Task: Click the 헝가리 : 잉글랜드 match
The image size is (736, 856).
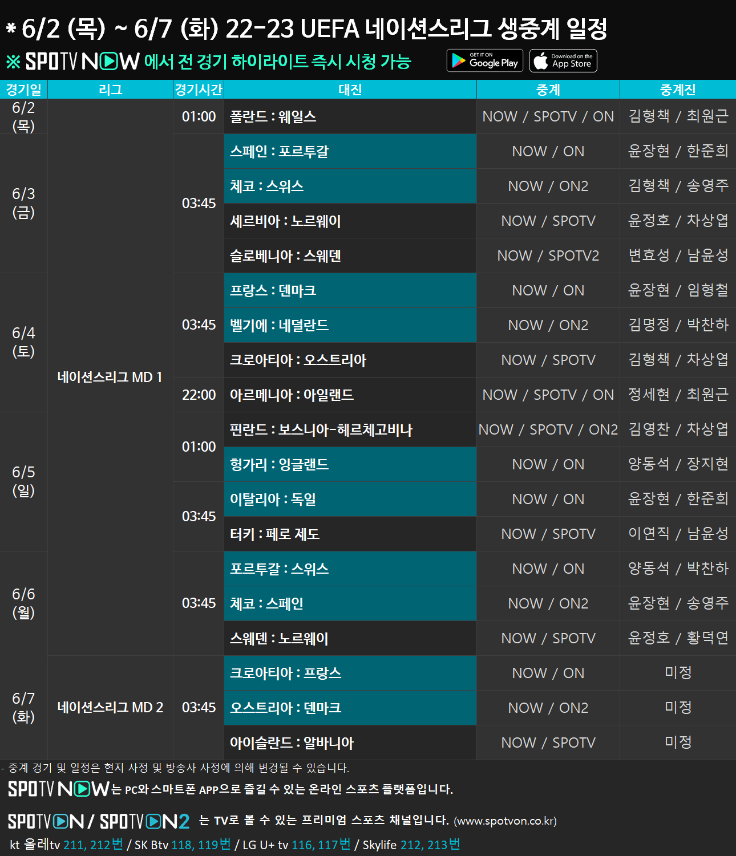Action: (x=350, y=465)
